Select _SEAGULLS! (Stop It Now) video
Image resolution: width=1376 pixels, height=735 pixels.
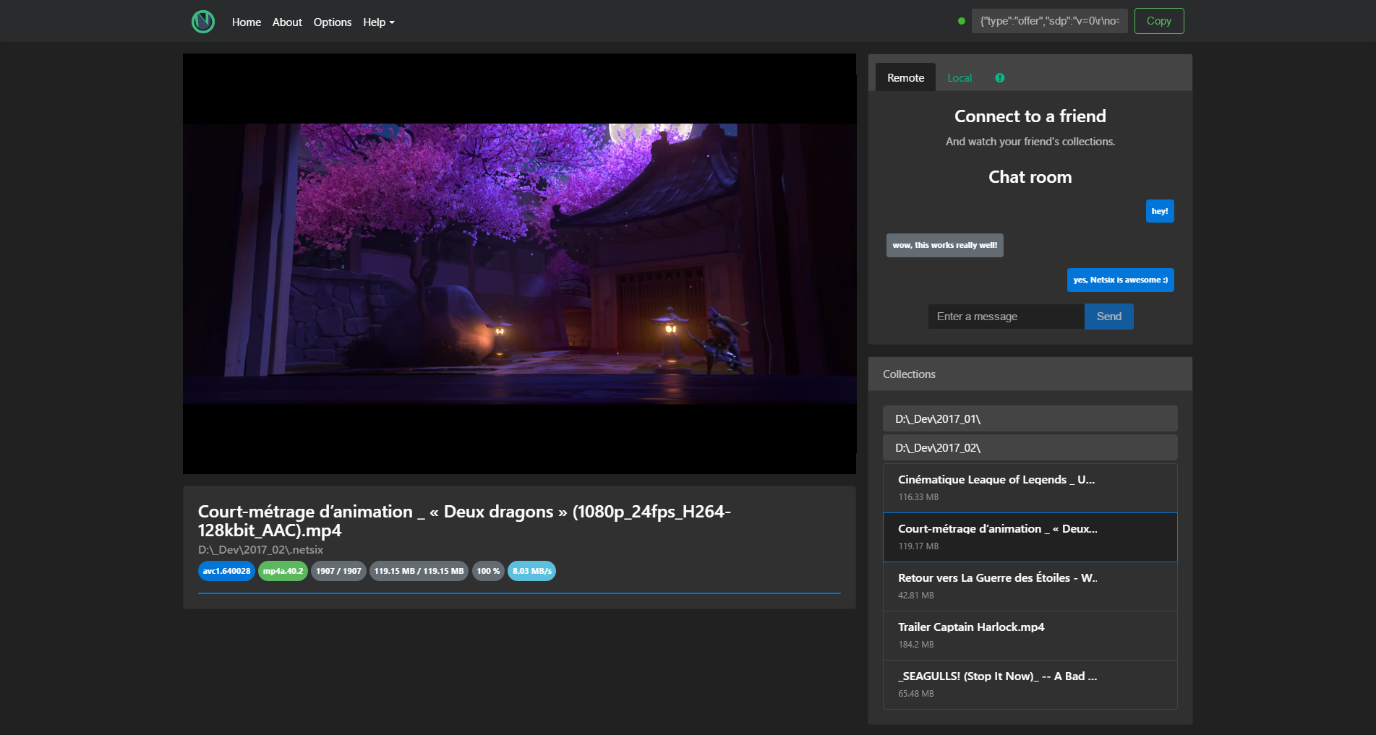tap(1030, 684)
